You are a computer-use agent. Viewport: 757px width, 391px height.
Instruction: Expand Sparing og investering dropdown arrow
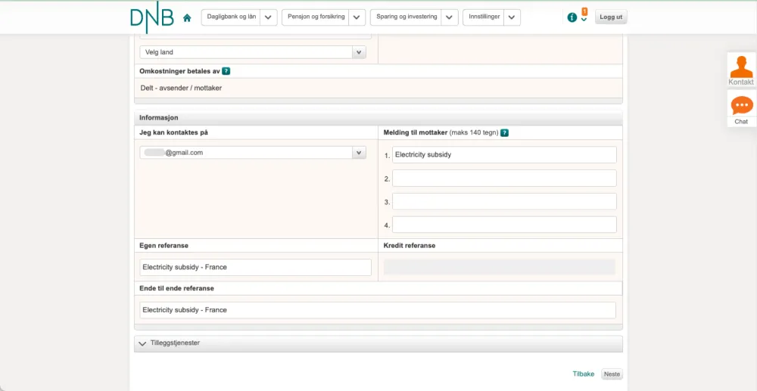(x=450, y=17)
